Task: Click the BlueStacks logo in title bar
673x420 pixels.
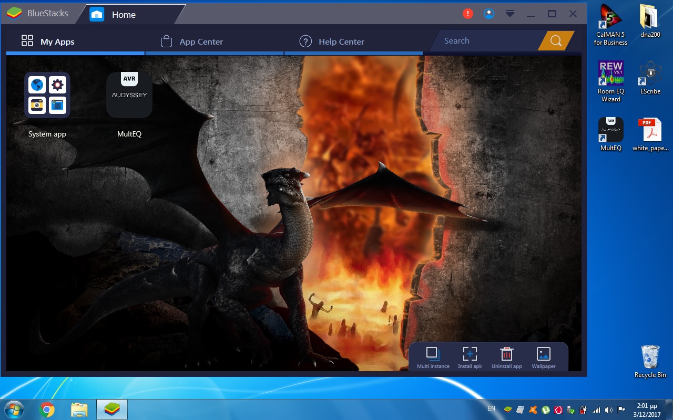Action: pos(15,14)
